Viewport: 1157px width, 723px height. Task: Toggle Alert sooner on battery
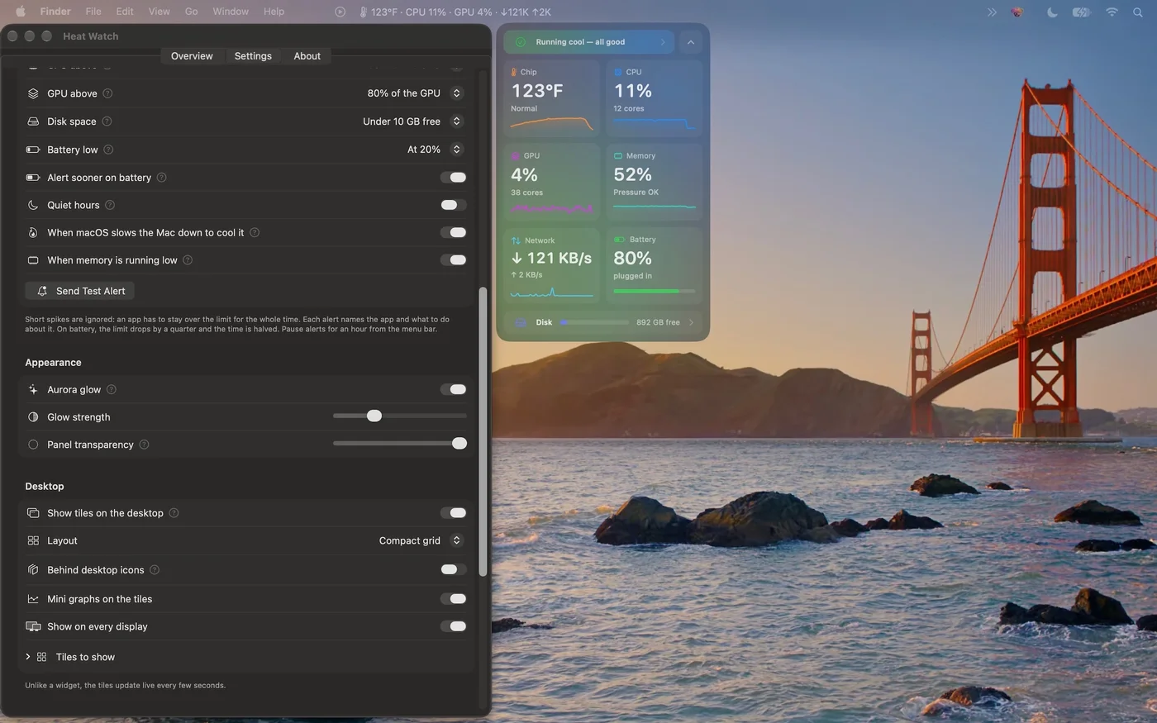453,178
